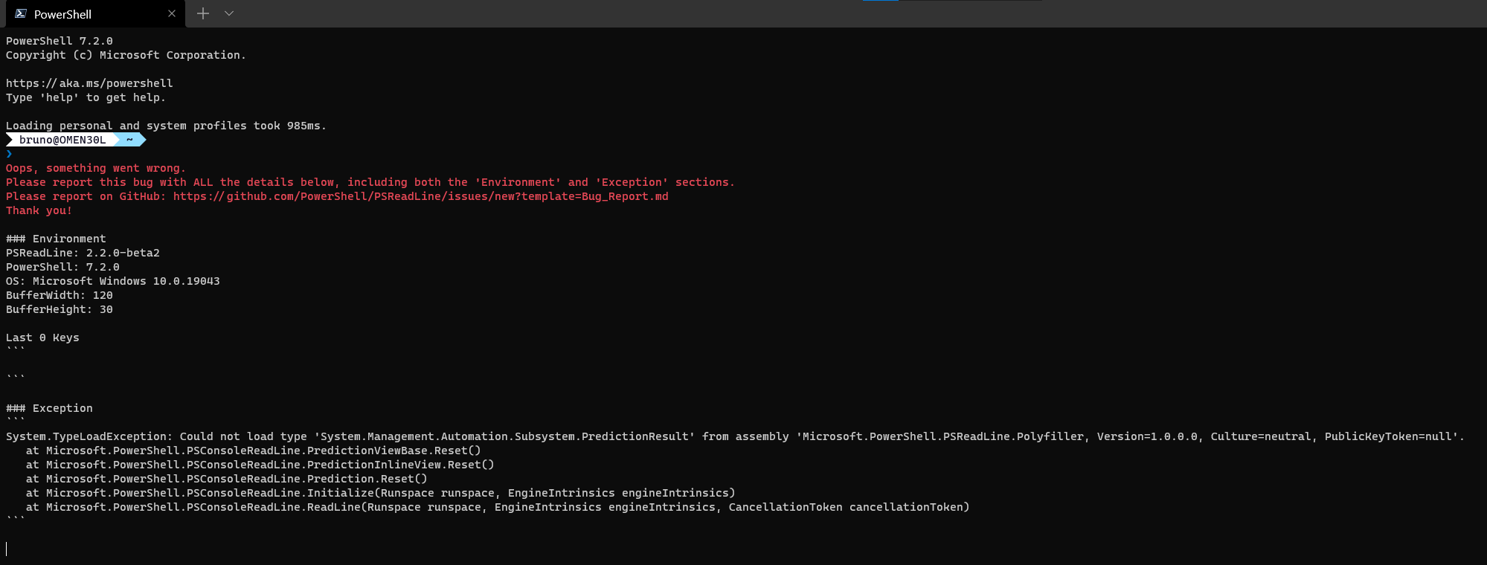
Task: Click the PowerShell icon in the tab
Action: 21,13
